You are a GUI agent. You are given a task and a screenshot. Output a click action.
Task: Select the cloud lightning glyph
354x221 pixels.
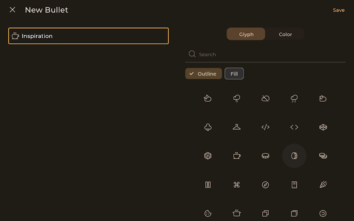point(237,98)
